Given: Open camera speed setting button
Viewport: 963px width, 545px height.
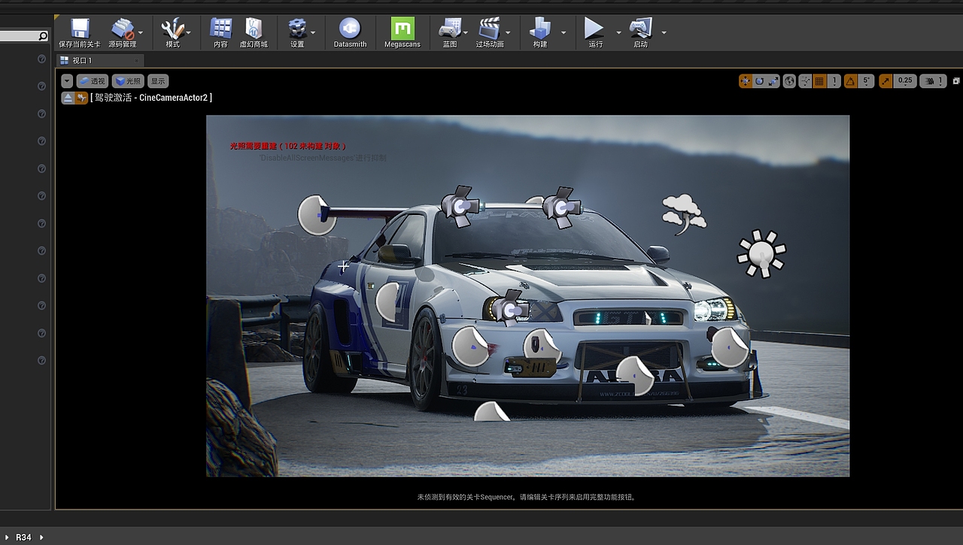Looking at the screenshot, I should (x=933, y=81).
